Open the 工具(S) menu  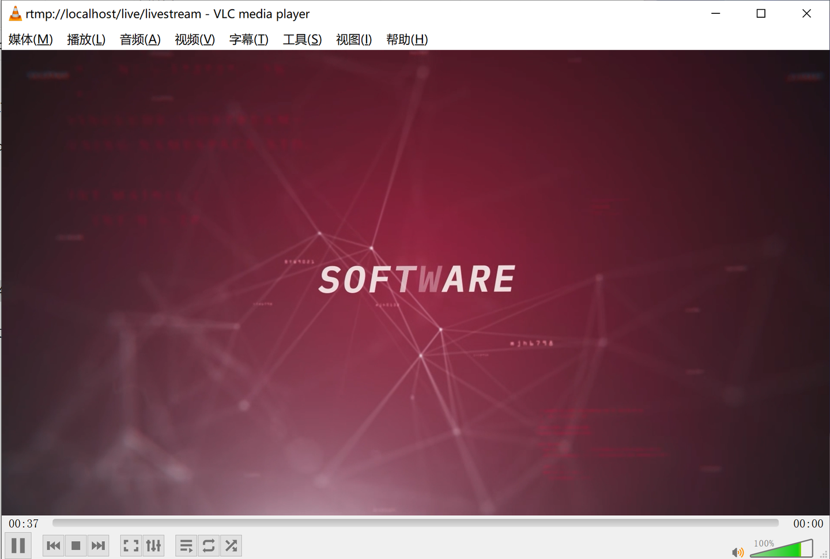[x=301, y=39]
